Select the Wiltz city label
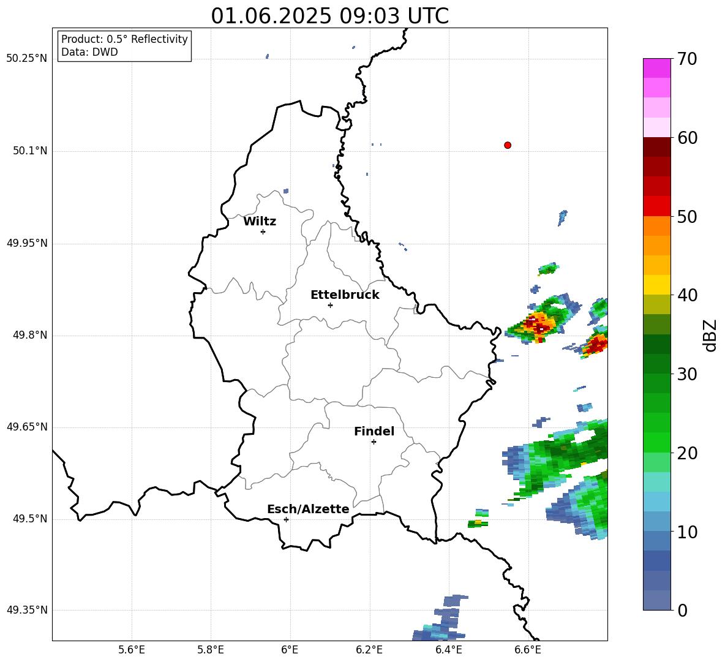This screenshot has width=725, height=662. [260, 222]
